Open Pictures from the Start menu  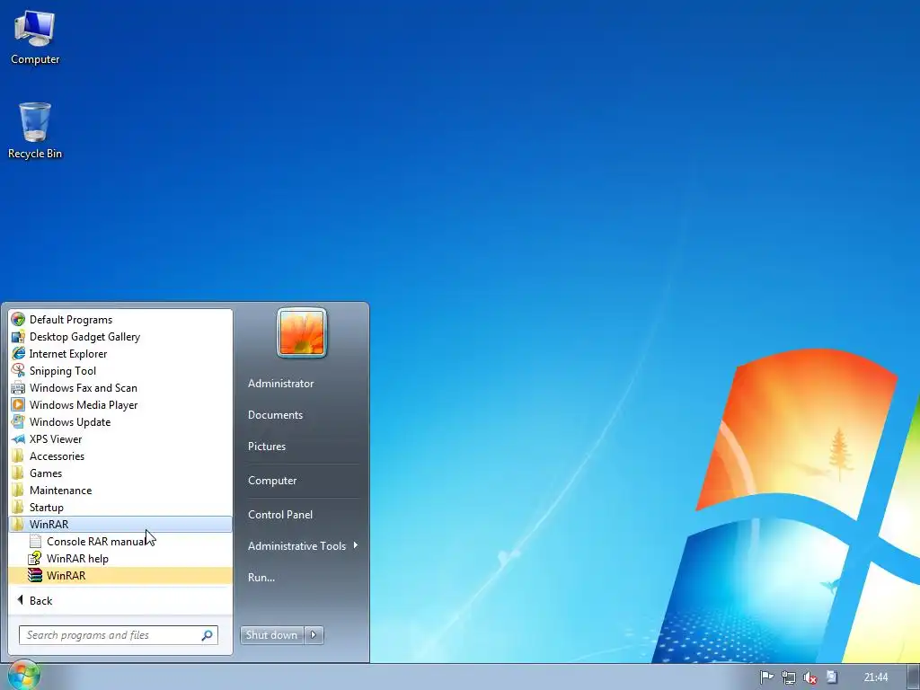(267, 446)
